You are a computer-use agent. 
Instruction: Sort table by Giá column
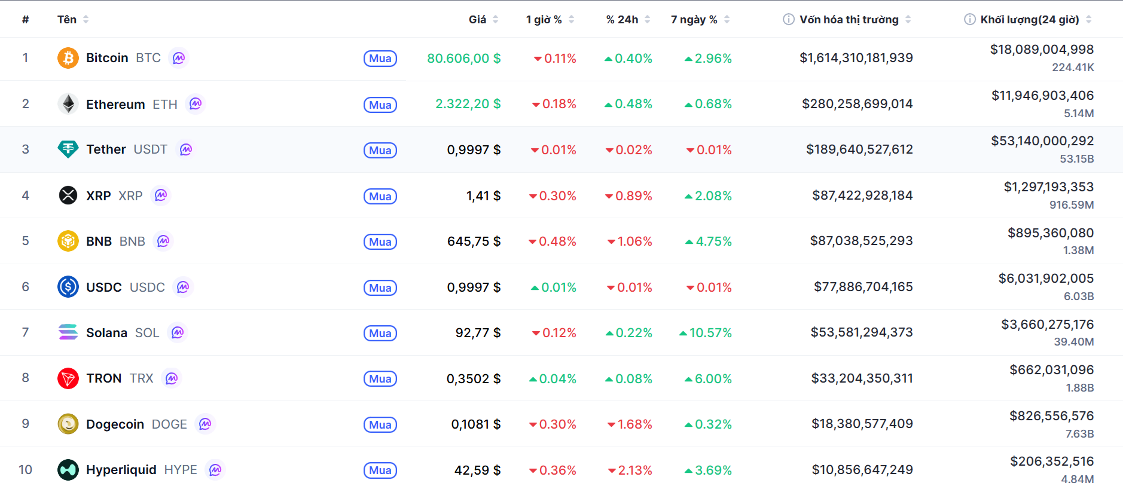(x=484, y=19)
